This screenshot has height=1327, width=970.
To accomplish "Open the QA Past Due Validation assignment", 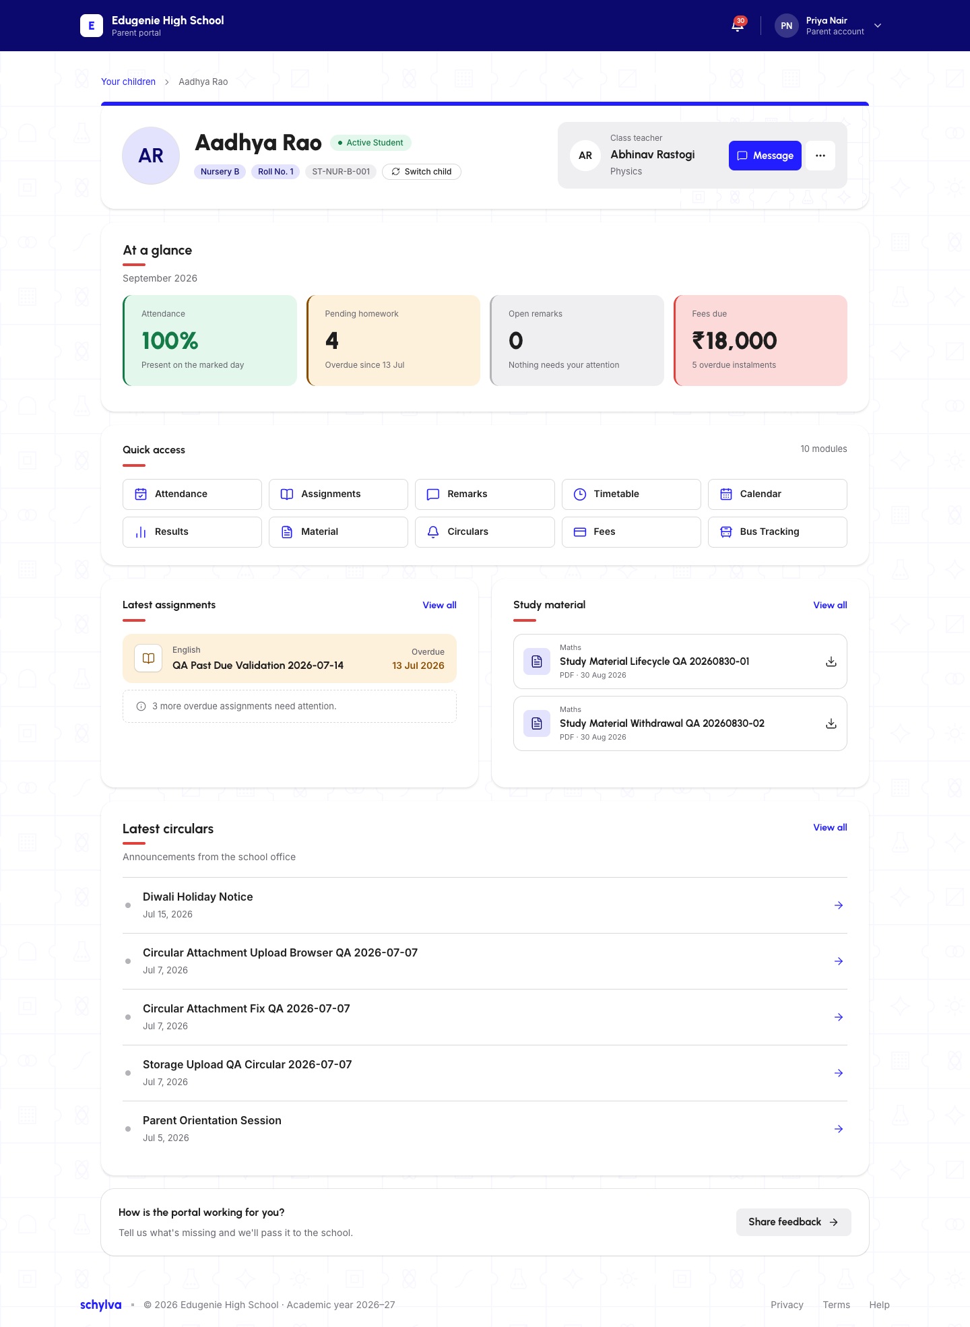I will click(290, 659).
